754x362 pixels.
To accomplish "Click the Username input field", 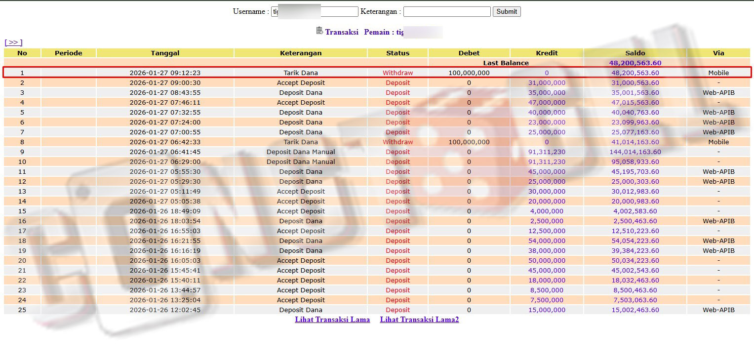I will pos(315,11).
